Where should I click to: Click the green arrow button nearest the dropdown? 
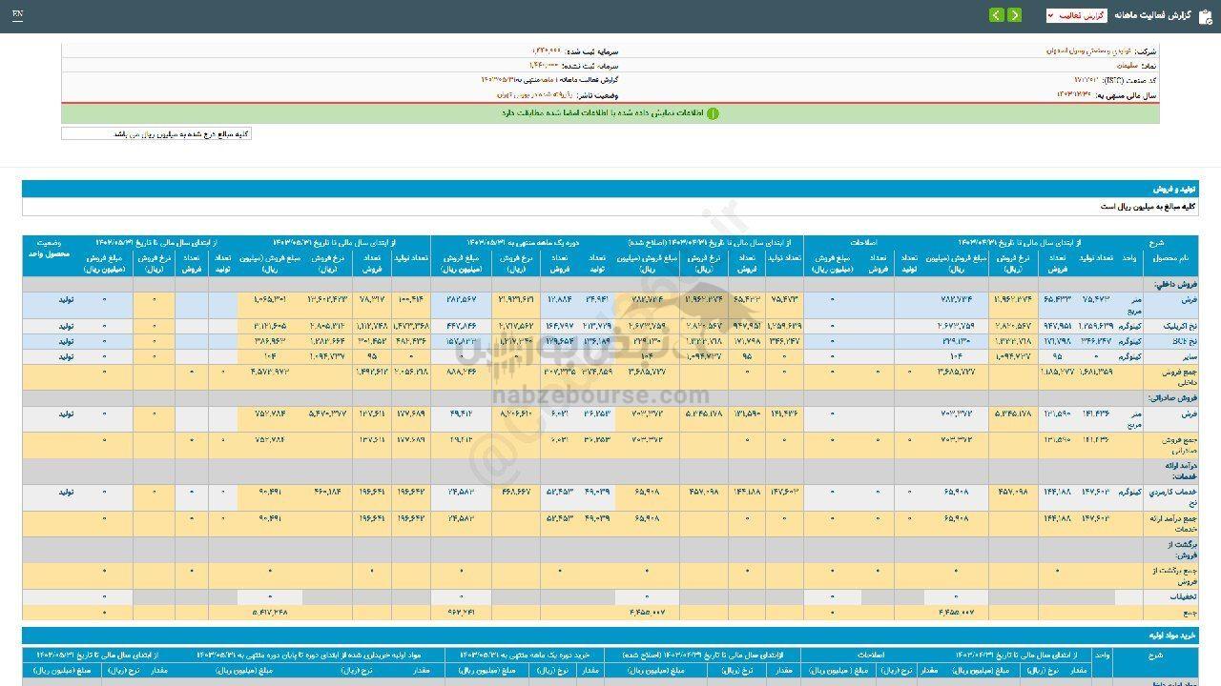[1014, 15]
